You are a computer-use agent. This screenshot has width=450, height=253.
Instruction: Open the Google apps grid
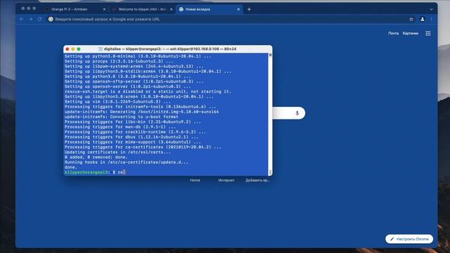click(x=428, y=33)
